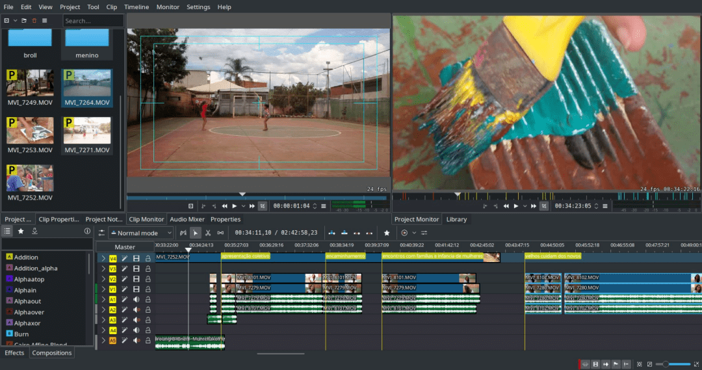The image size is (702, 370).
Task: Click the Master button above track headers
Action: [x=125, y=247]
